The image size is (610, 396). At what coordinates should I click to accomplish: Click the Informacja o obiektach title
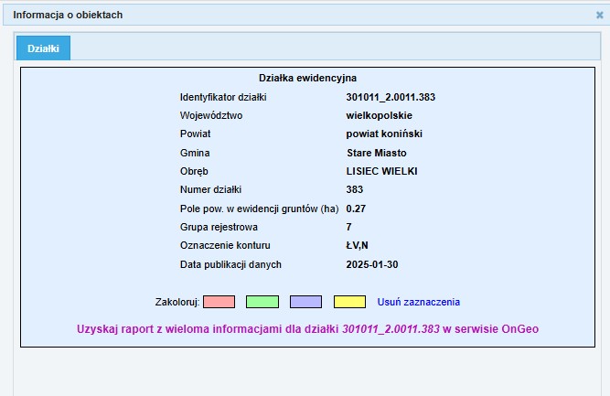(68, 15)
